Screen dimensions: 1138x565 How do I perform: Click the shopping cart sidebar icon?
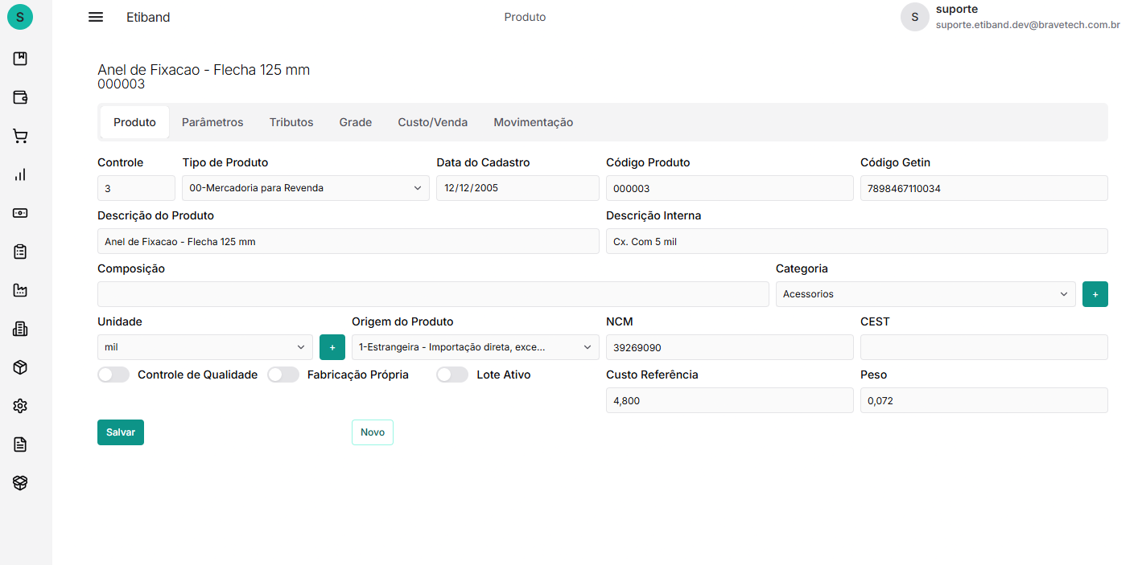click(20, 136)
